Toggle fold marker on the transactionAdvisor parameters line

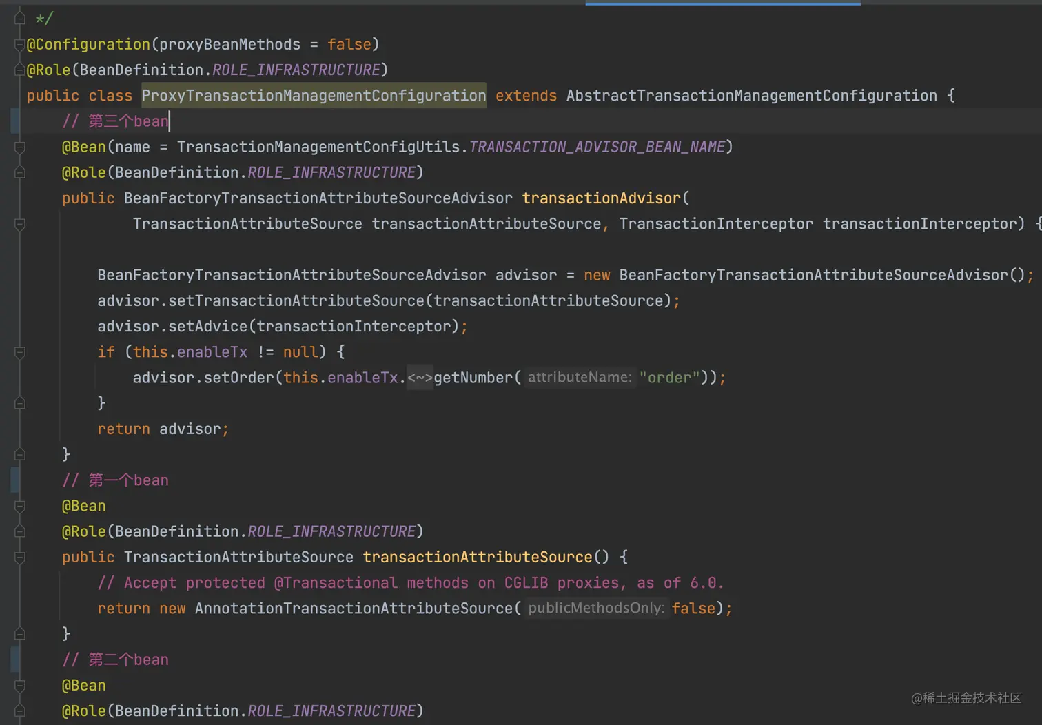[19, 224]
